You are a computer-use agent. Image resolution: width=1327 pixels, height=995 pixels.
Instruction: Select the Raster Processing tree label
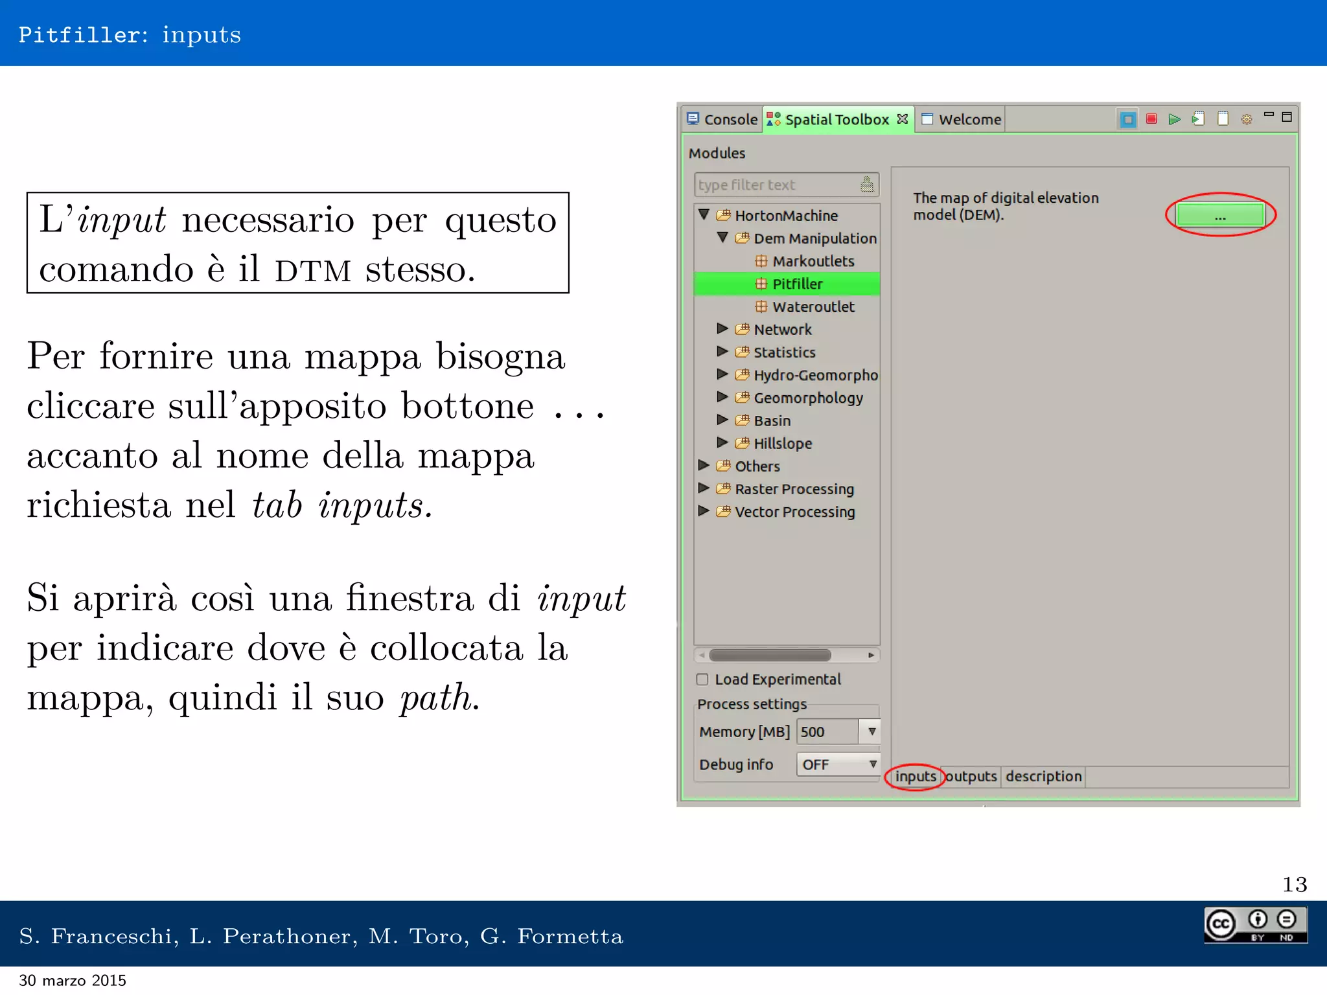(x=794, y=489)
